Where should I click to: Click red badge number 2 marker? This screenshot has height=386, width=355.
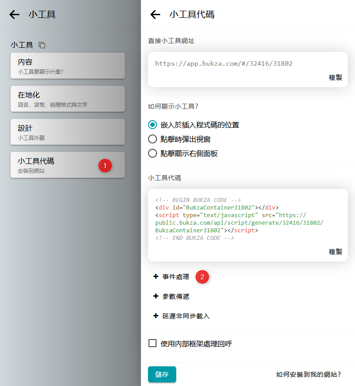click(x=202, y=277)
